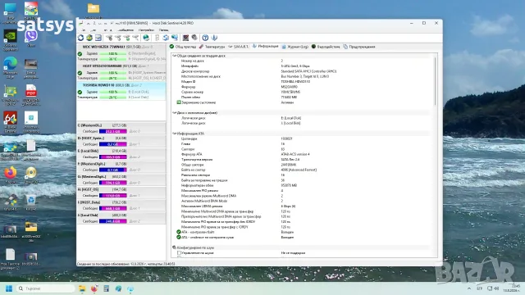
Task: Click the WDC disk health 100% bar
Action: coord(113,53)
